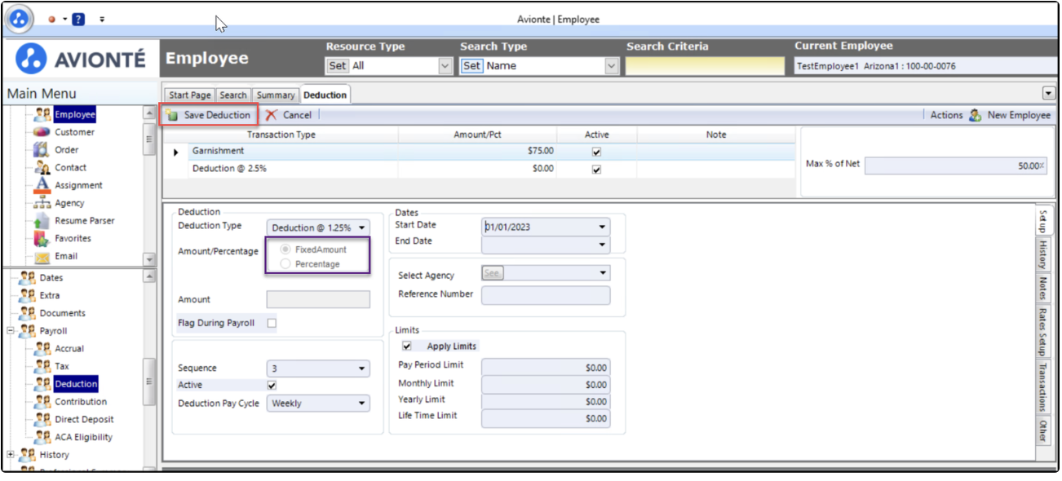The width and height of the screenshot is (1062, 481).
Task: Open the Sequence dropdown
Action: pos(361,369)
